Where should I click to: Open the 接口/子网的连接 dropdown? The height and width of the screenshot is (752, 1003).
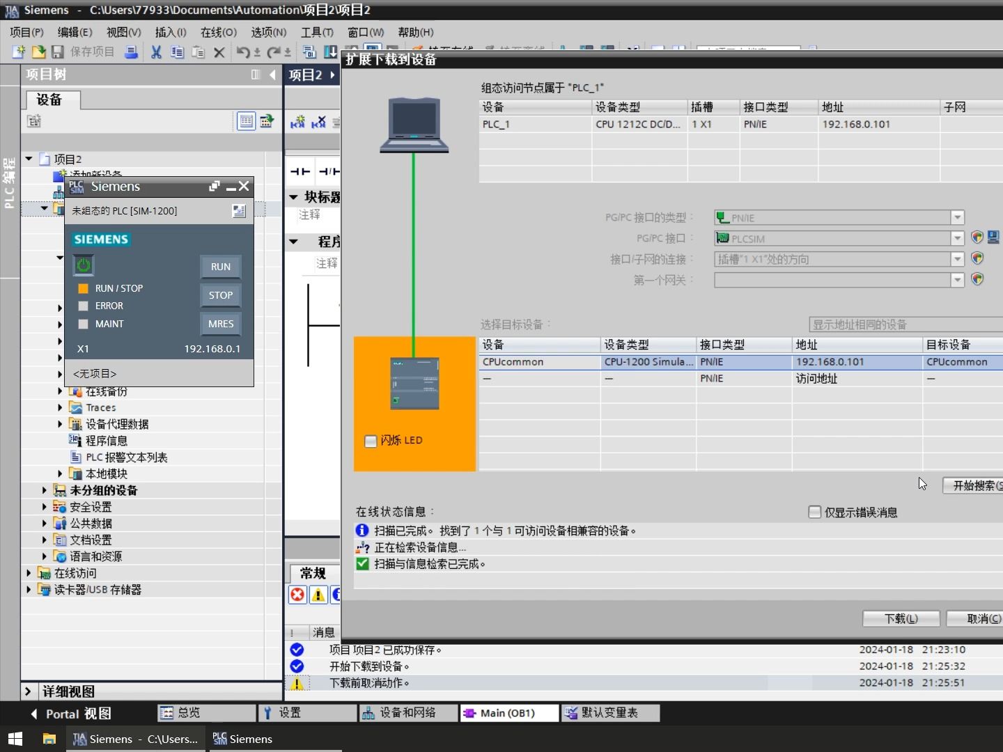pos(958,259)
